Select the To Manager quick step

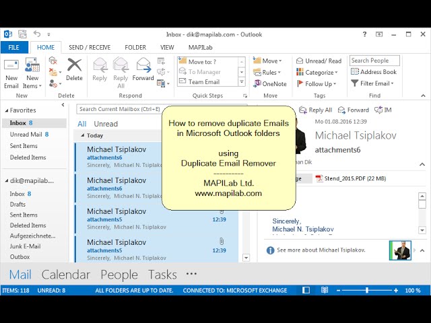pyautogui.click(x=207, y=72)
